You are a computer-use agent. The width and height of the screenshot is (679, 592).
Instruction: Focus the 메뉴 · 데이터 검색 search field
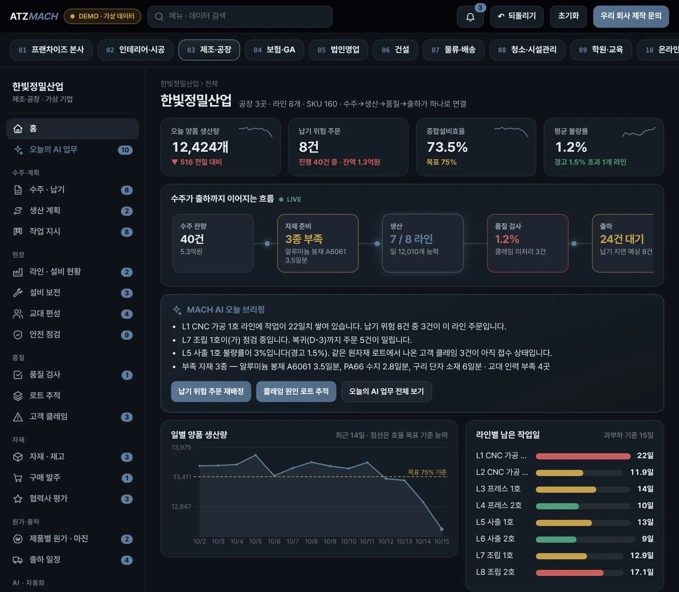coord(240,17)
